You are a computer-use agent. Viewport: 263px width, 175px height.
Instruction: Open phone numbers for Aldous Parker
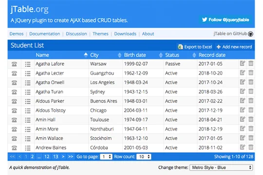point(14,101)
